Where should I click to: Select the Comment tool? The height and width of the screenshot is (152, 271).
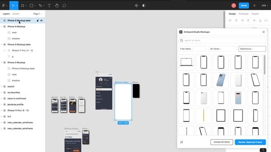(x=64, y=5)
